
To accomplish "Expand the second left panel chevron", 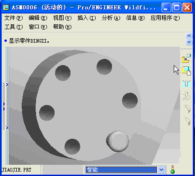I will tap(4, 104).
